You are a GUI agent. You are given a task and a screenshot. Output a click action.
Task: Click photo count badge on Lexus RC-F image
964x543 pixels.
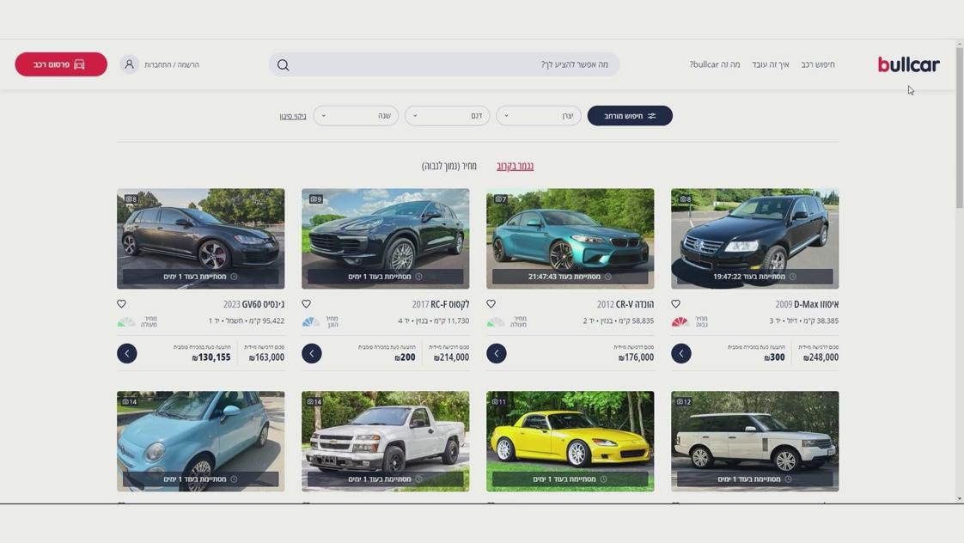click(315, 199)
